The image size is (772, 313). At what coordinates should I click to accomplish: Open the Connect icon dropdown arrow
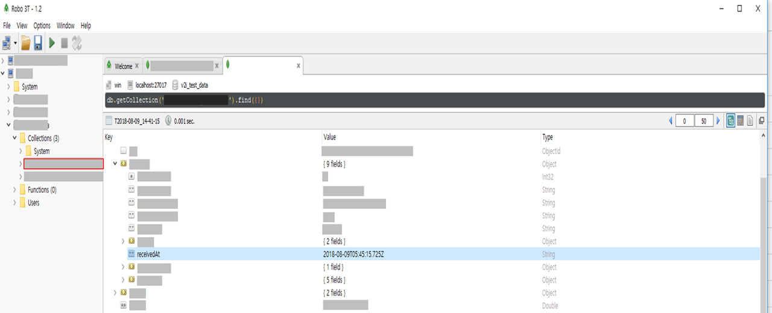pos(16,43)
